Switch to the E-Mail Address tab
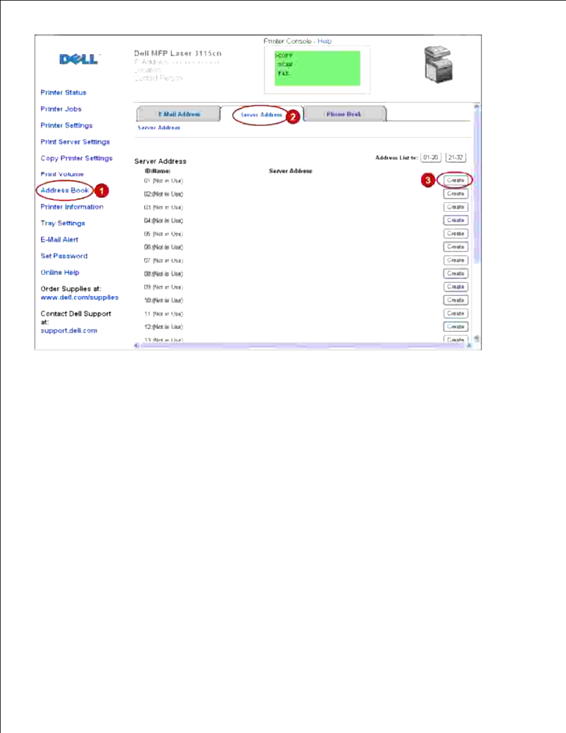The image size is (566, 733). [x=179, y=114]
